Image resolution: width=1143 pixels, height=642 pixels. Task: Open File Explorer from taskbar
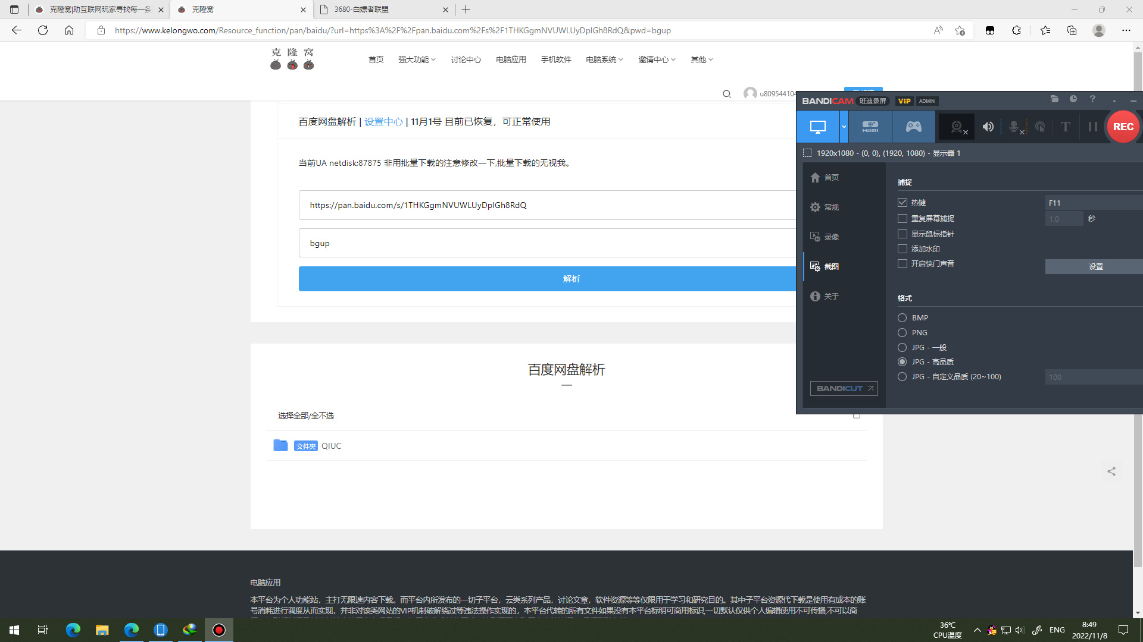102,630
